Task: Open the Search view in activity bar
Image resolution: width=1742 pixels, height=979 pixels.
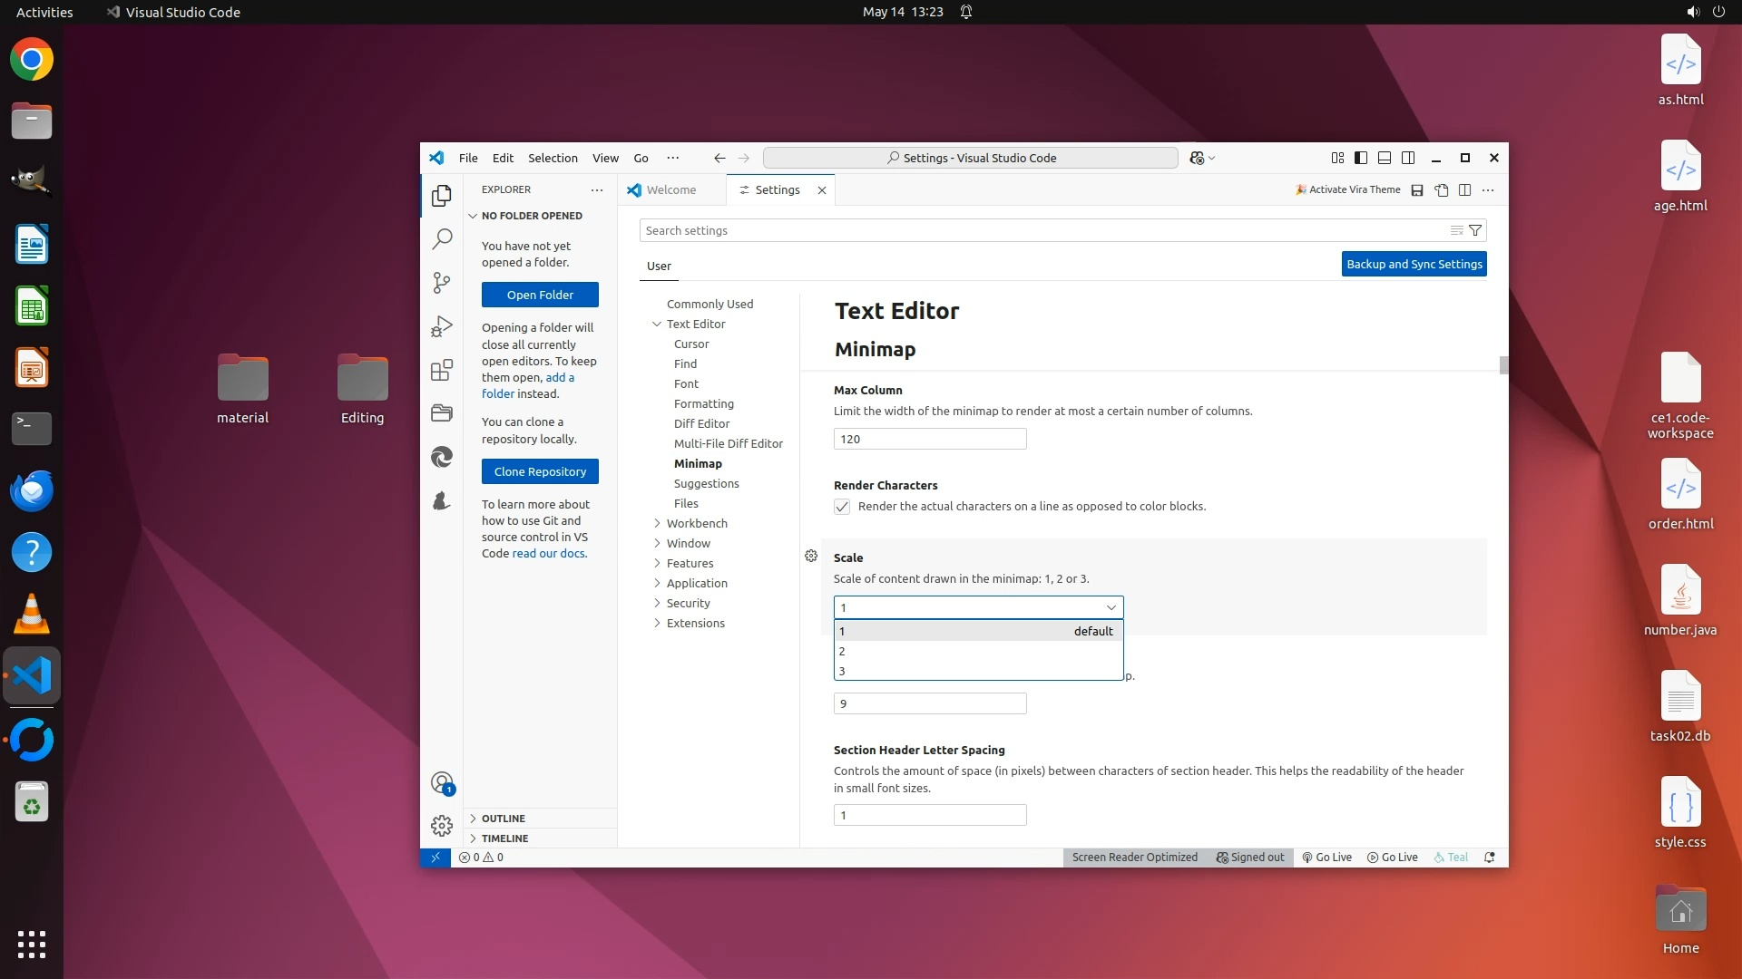Action: click(x=442, y=239)
